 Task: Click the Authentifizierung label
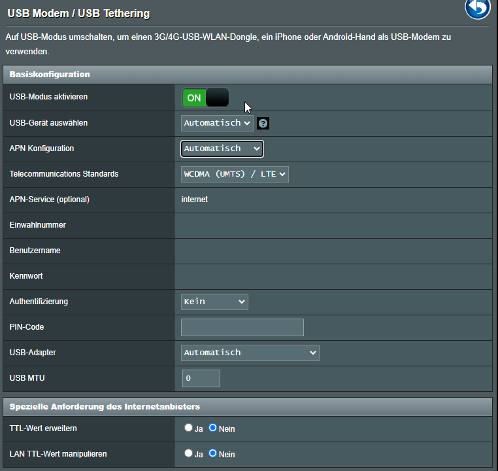coord(39,302)
